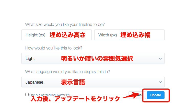Open the Japanese language dropdown

tap(93, 82)
